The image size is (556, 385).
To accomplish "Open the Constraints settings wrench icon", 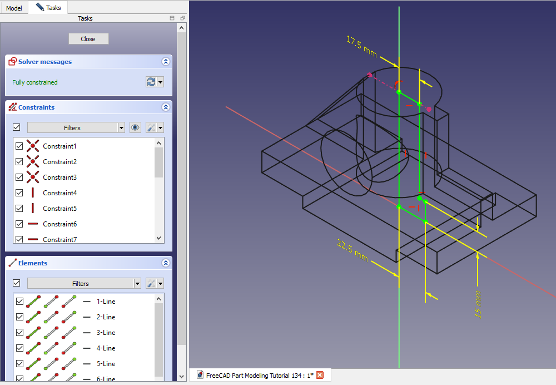I will (x=150, y=127).
